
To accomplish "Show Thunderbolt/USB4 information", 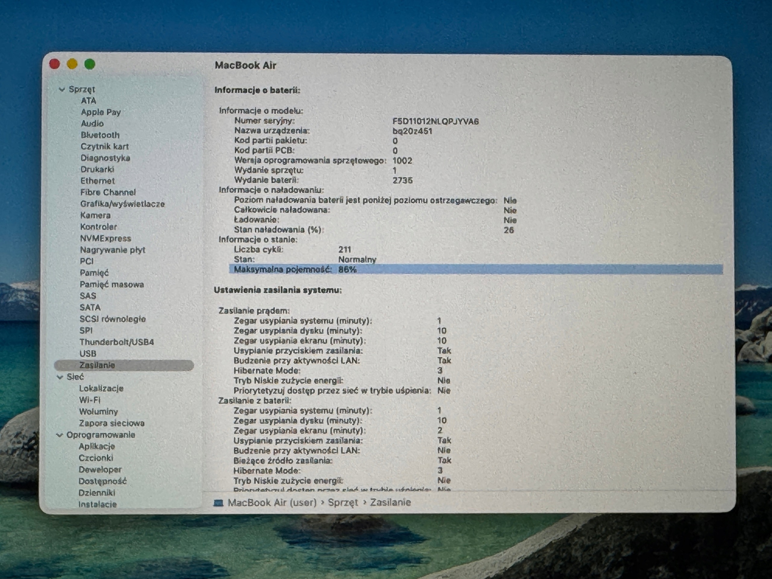I will click(117, 342).
